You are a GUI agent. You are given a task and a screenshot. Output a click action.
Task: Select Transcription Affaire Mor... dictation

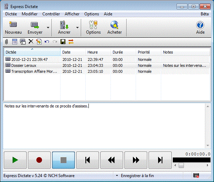(x=107, y=71)
